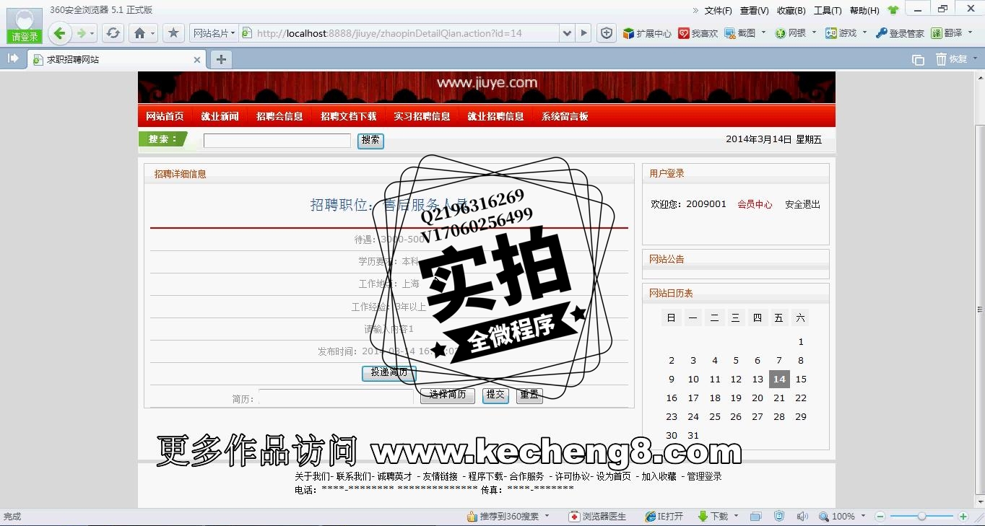
Task: Expand the toolbar overflow chevron before 文件
Action: (695, 11)
